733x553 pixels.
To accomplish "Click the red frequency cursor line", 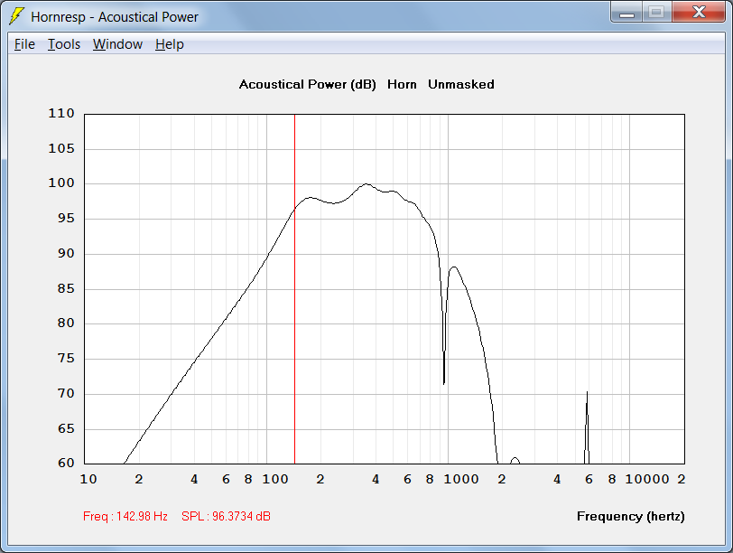I will 294,289.
